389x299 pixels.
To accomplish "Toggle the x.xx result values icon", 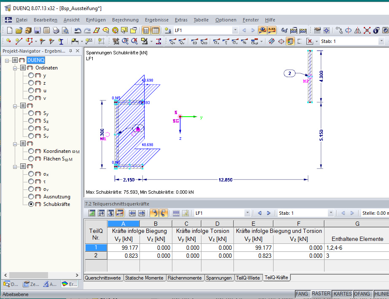I will (272, 30).
